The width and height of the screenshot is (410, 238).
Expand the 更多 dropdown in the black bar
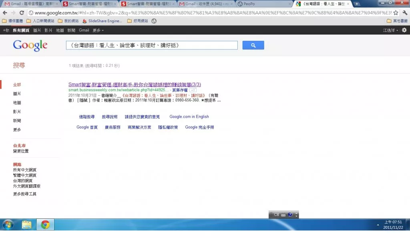point(98,30)
